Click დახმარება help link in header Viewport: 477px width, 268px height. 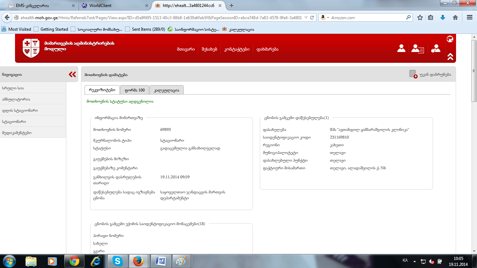[x=267, y=49]
